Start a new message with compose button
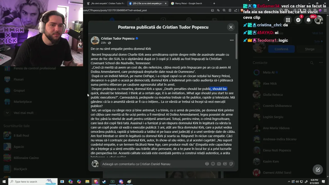The height and width of the screenshot is (185, 329). coord(318,170)
